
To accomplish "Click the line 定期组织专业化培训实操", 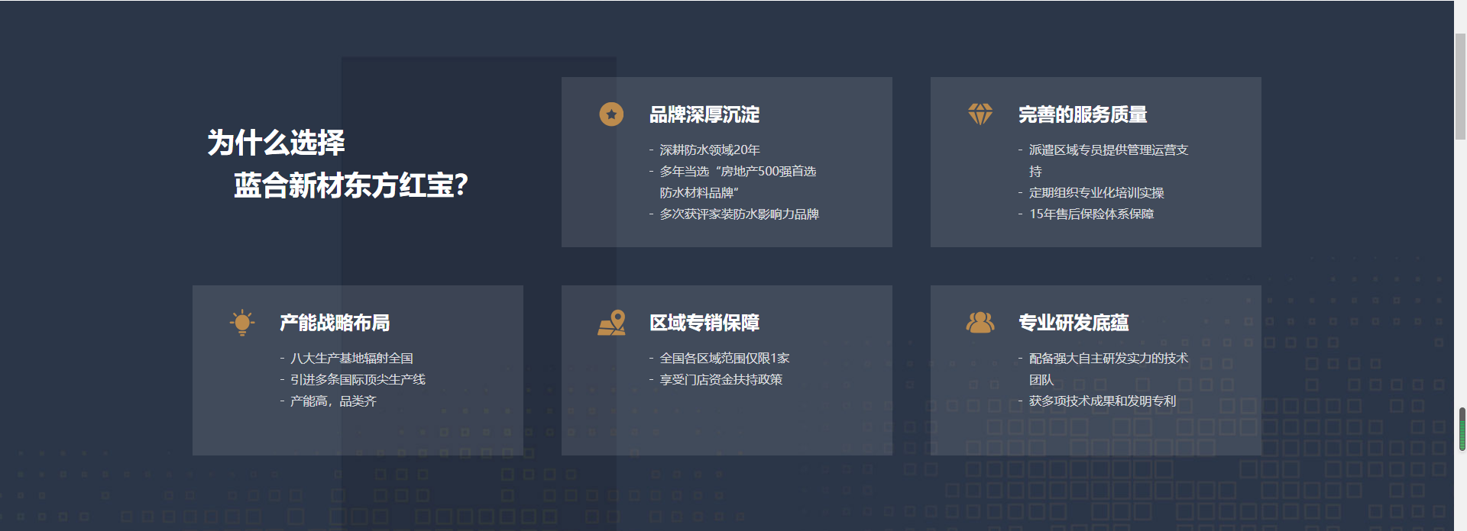I will click(1096, 193).
